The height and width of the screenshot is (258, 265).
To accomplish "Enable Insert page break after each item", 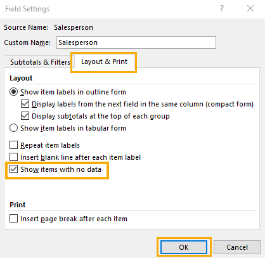I will 13,219.
